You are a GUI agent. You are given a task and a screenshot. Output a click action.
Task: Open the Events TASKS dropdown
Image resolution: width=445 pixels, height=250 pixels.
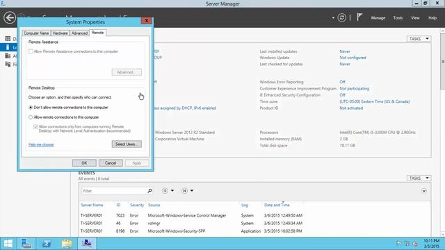pyautogui.click(x=419, y=178)
